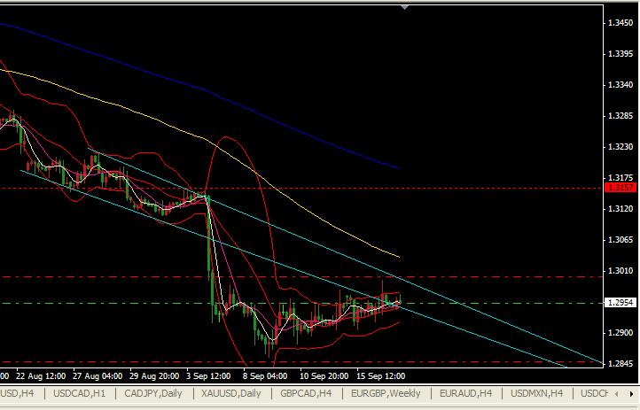This screenshot has height=410, width=640.
Task: Click the 27 Aug 04:00 time label
Action: (x=98, y=375)
